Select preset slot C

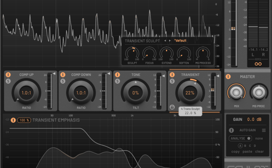250,146
